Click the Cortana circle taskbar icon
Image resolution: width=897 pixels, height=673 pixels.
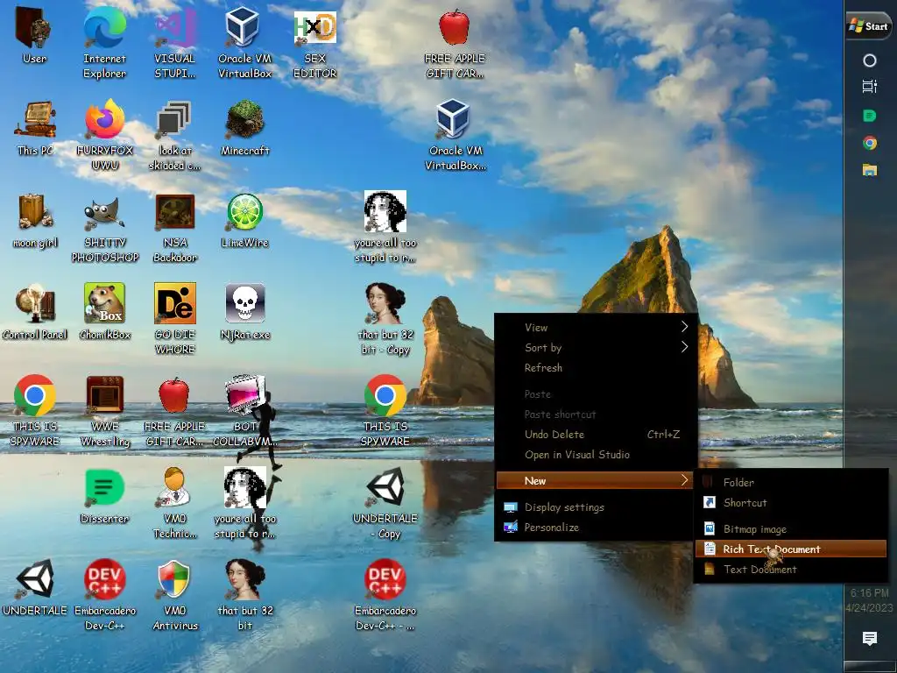pos(870,60)
